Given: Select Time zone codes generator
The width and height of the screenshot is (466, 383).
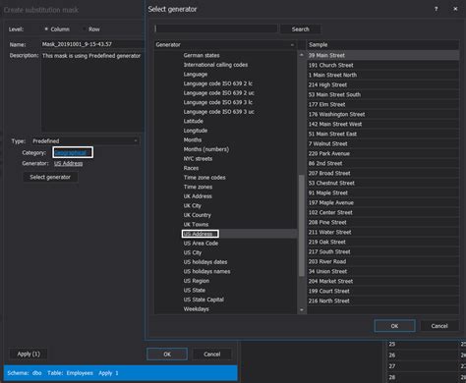Looking at the screenshot, I should tap(204, 178).
